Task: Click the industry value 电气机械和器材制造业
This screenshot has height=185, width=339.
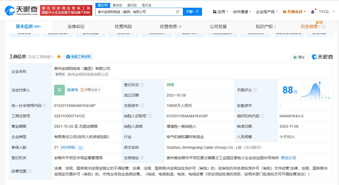Action: (185, 137)
